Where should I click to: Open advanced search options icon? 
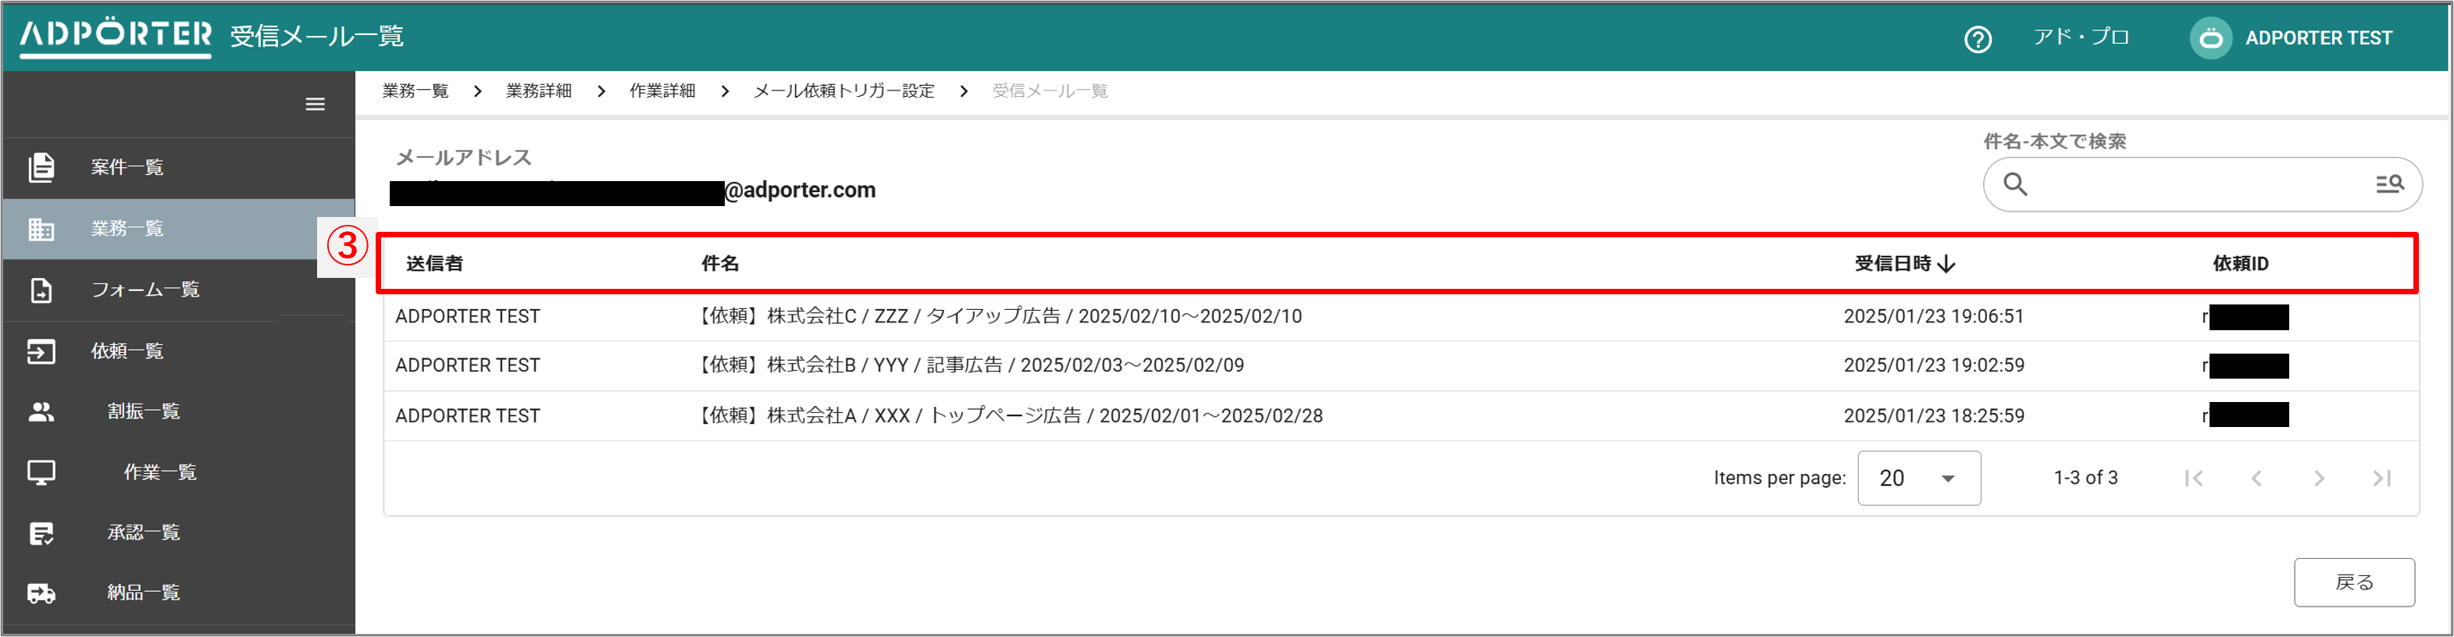(2389, 183)
